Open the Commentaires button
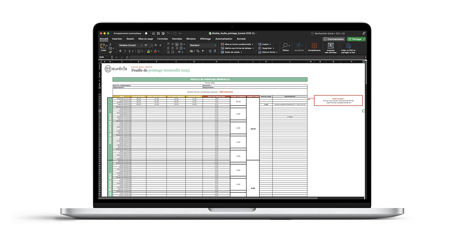 [334, 39]
